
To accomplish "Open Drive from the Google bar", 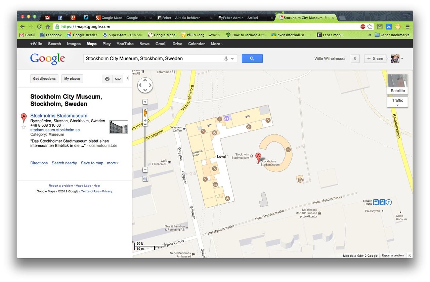I will coord(177,44).
